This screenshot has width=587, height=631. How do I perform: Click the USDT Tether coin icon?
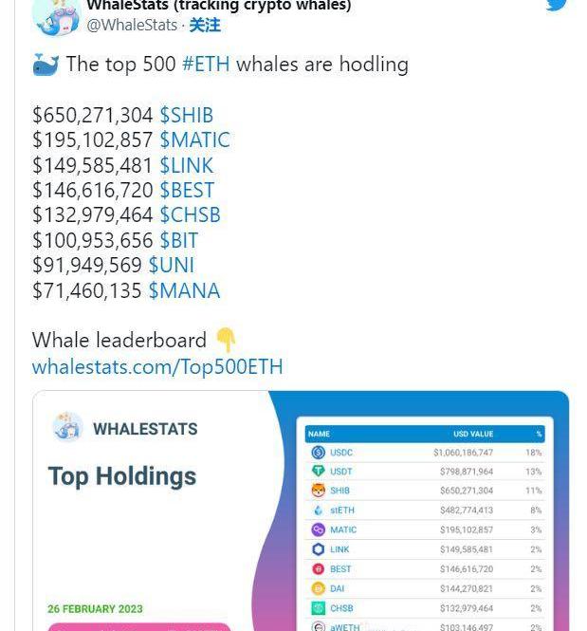(319, 472)
